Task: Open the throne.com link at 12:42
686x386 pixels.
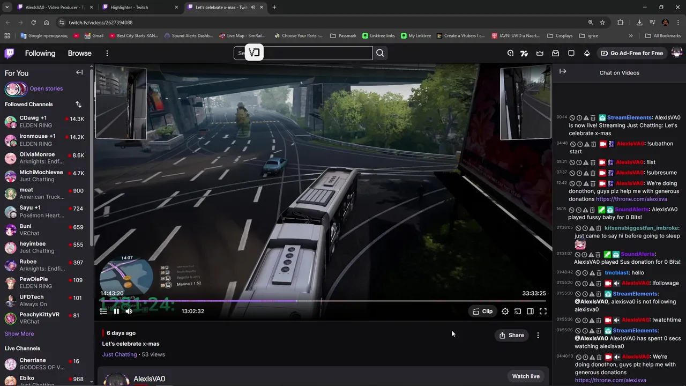Action: click(631, 199)
